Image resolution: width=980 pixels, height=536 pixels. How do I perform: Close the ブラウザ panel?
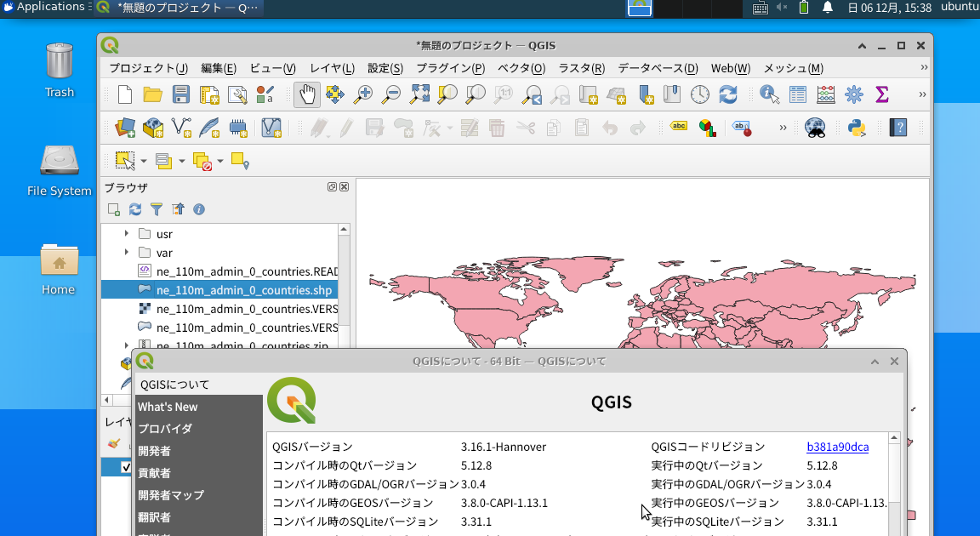pos(344,187)
